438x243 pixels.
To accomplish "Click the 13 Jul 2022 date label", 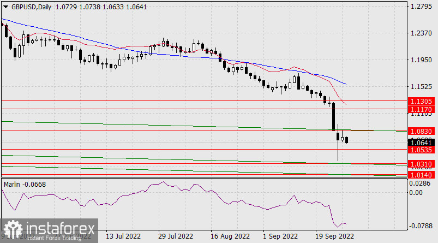I will [x=123, y=236].
